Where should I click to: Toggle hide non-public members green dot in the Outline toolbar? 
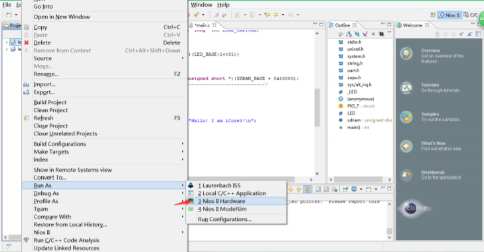click(x=373, y=34)
